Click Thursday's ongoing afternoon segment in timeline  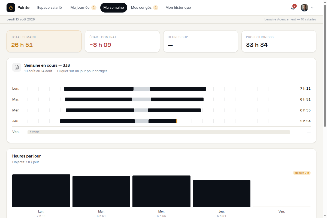163,121
